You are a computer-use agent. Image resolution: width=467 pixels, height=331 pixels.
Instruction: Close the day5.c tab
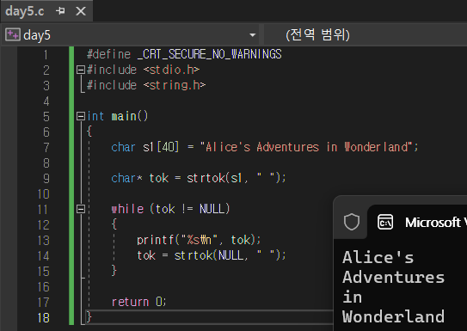click(x=81, y=11)
